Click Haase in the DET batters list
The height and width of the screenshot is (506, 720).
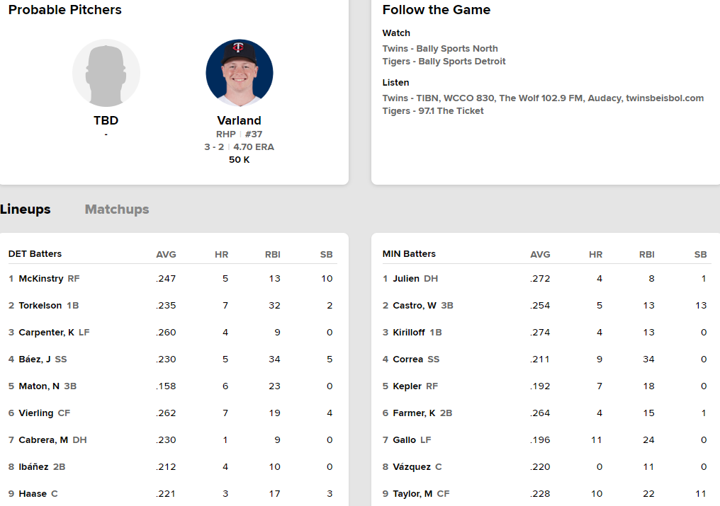tap(33, 494)
